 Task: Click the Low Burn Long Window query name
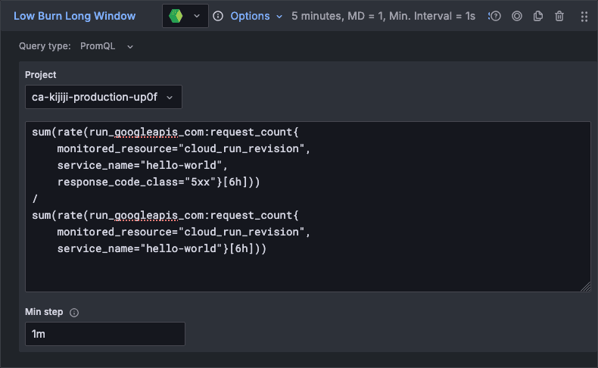(x=74, y=16)
